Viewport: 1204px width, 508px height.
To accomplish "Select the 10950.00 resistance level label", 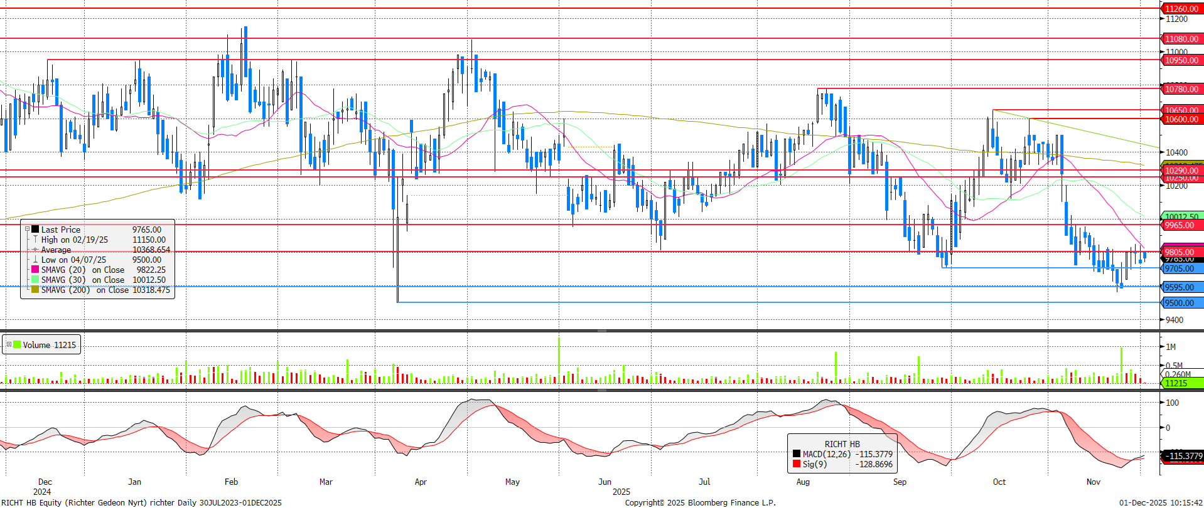I will [x=1181, y=60].
